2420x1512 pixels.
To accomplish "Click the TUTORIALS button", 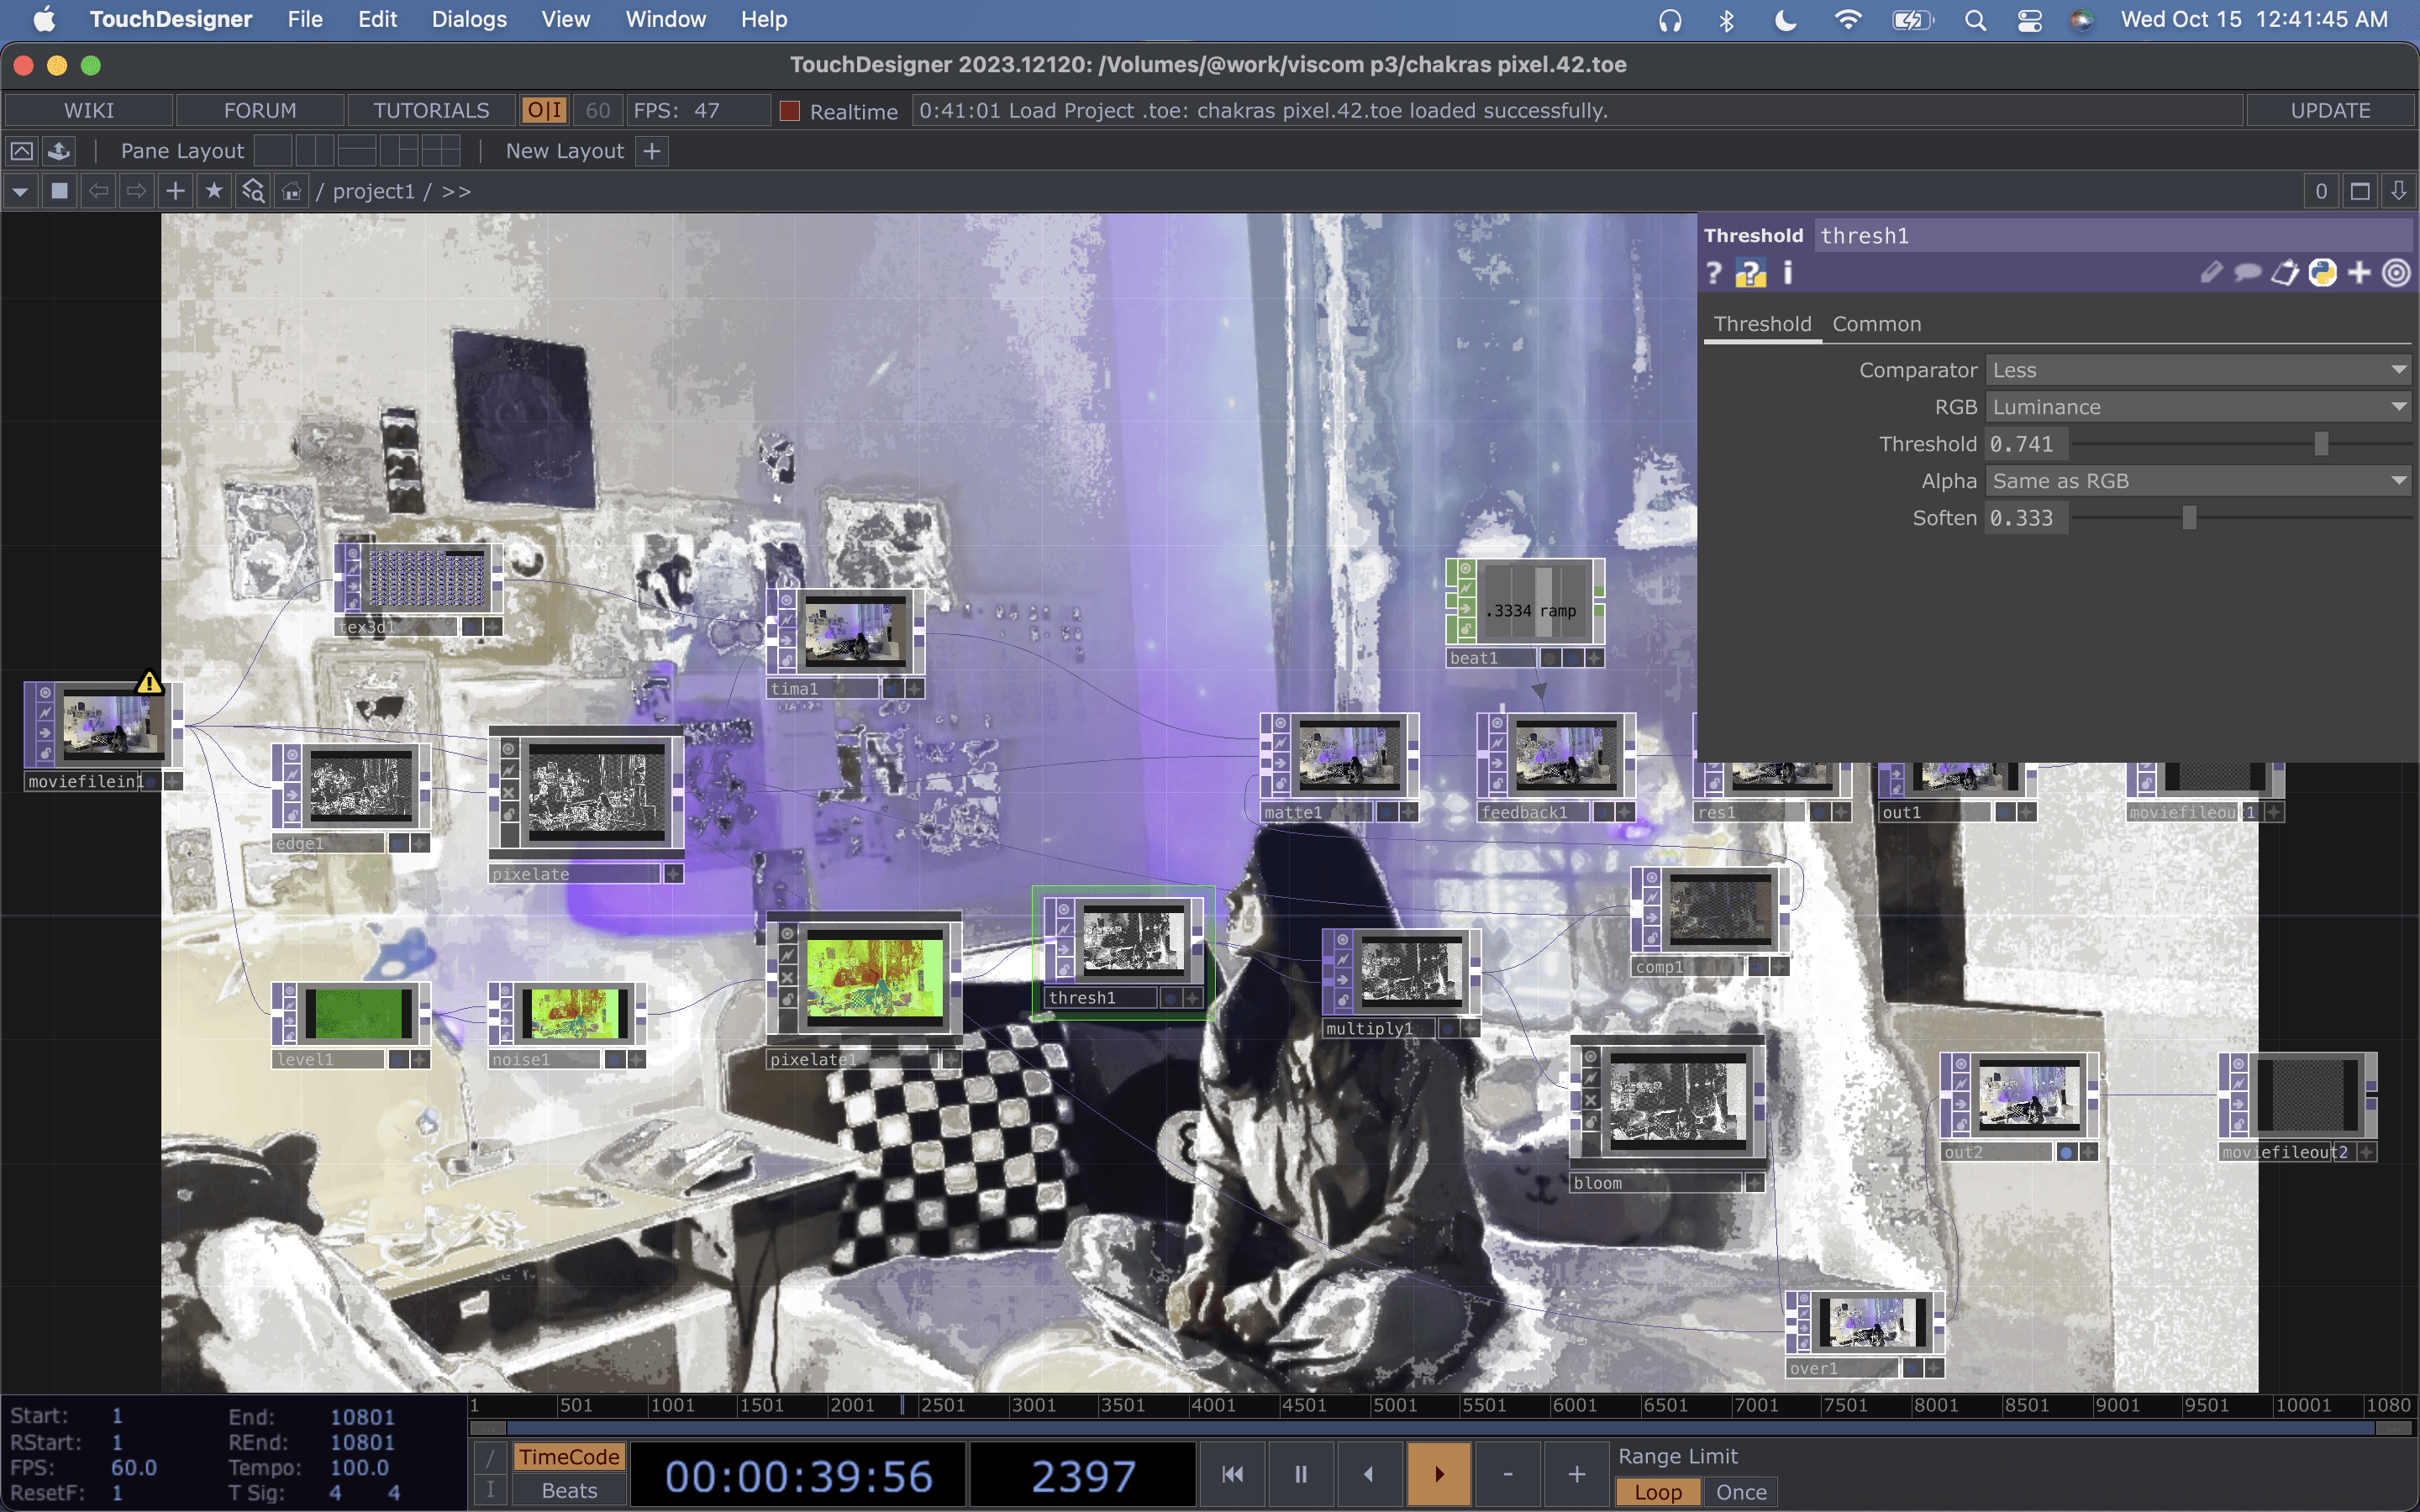I will pyautogui.click(x=431, y=110).
